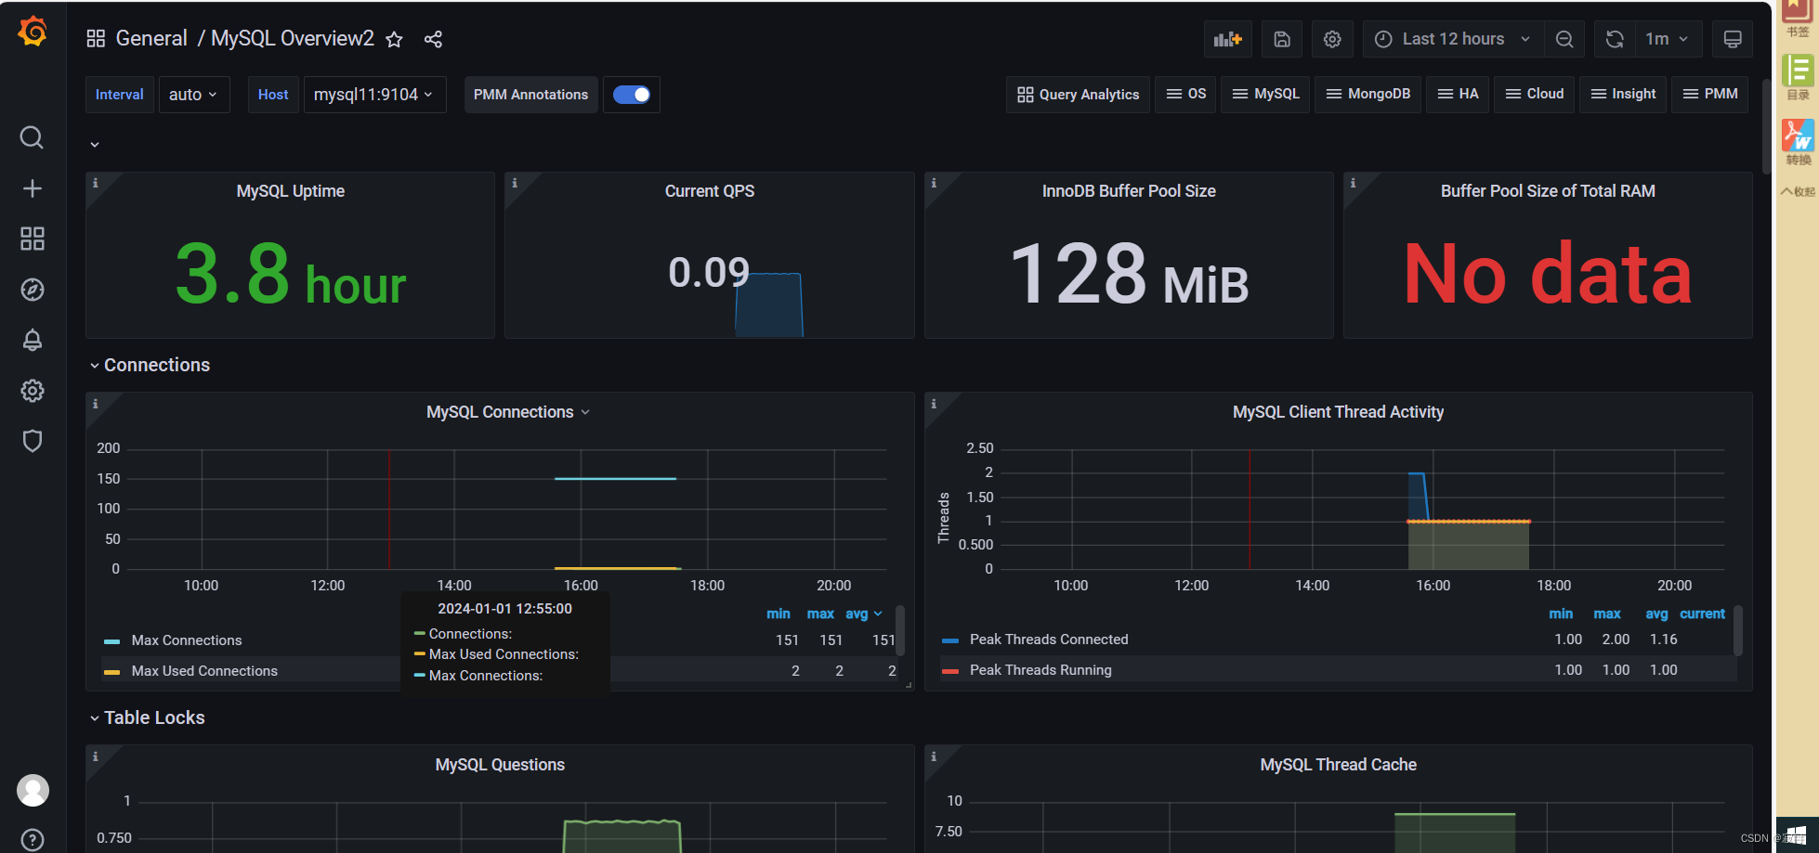Viewport: 1819px width, 853px height.
Task: Click MySQL Thread Cache panel title
Action: [1338, 765]
